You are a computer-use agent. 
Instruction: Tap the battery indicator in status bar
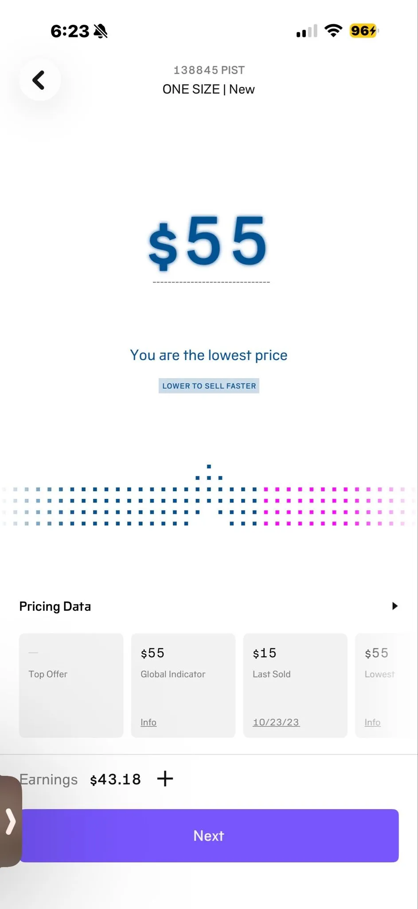[363, 31]
